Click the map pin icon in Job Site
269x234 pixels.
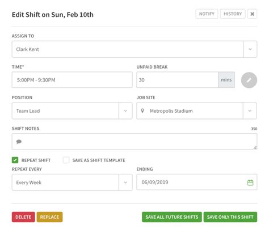tap(142, 110)
